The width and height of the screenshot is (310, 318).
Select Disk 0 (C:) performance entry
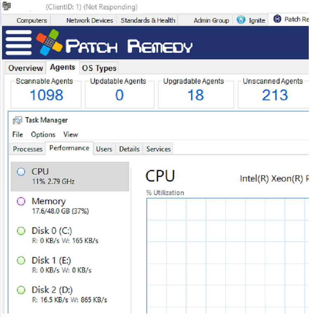(70, 236)
